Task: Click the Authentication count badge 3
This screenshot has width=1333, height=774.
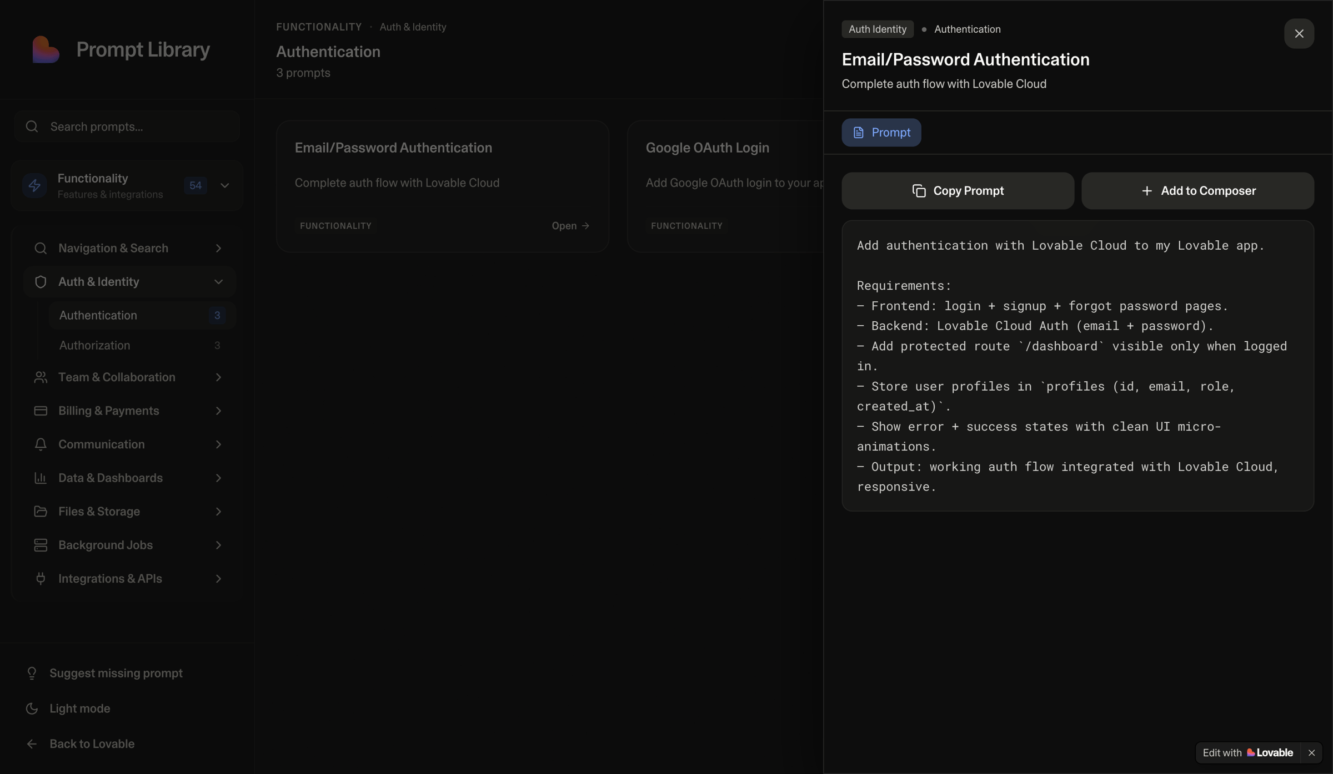Action: coord(217,315)
